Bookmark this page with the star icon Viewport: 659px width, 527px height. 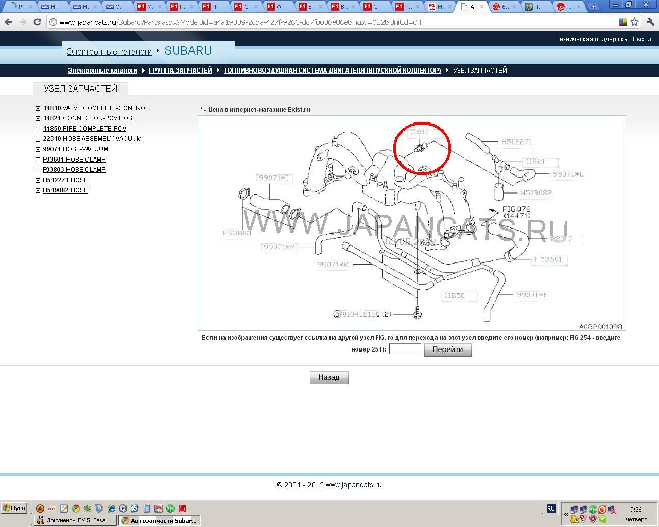(635, 22)
